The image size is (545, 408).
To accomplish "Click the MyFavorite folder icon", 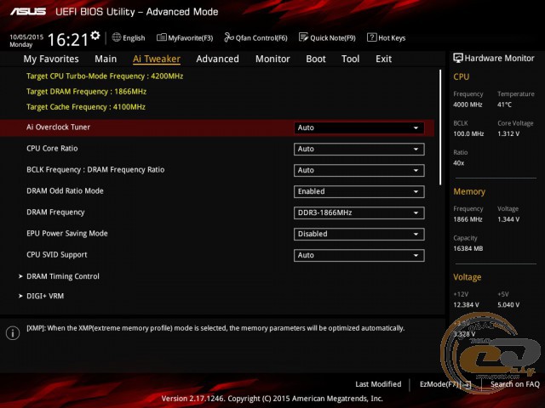I will click(162, 37).
